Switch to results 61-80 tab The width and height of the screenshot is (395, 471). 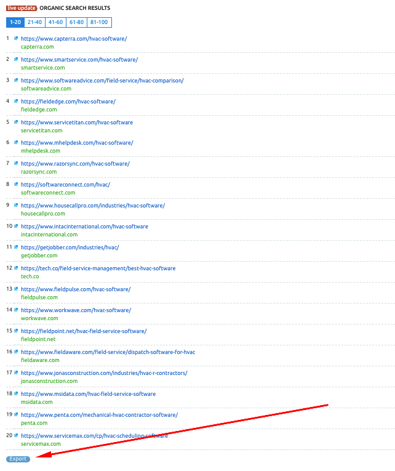coord(76,22)
